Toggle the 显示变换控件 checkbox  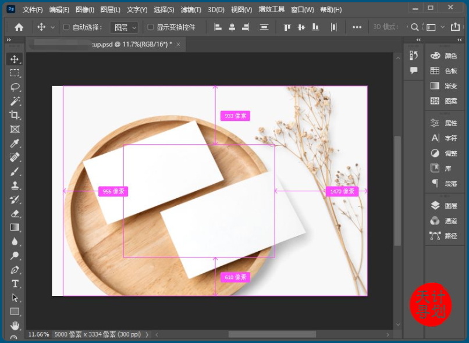click(x=151, y=27)
